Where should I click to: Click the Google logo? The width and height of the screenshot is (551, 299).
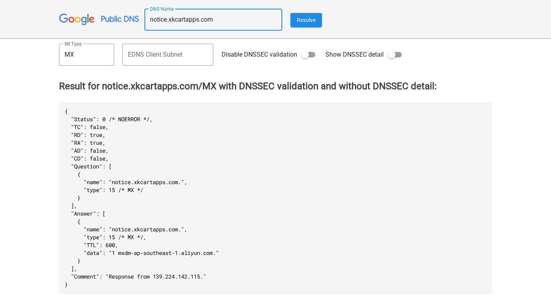[77, 19]
